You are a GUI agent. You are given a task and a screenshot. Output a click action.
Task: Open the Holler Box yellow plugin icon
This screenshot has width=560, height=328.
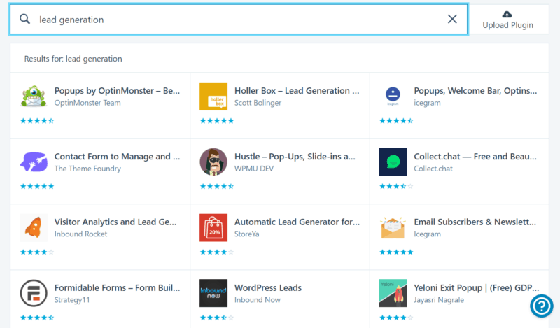[x=213, y=97]
